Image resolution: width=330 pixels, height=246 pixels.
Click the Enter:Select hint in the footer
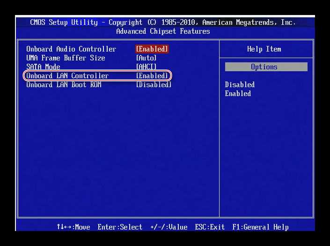(x=120, y=227)
